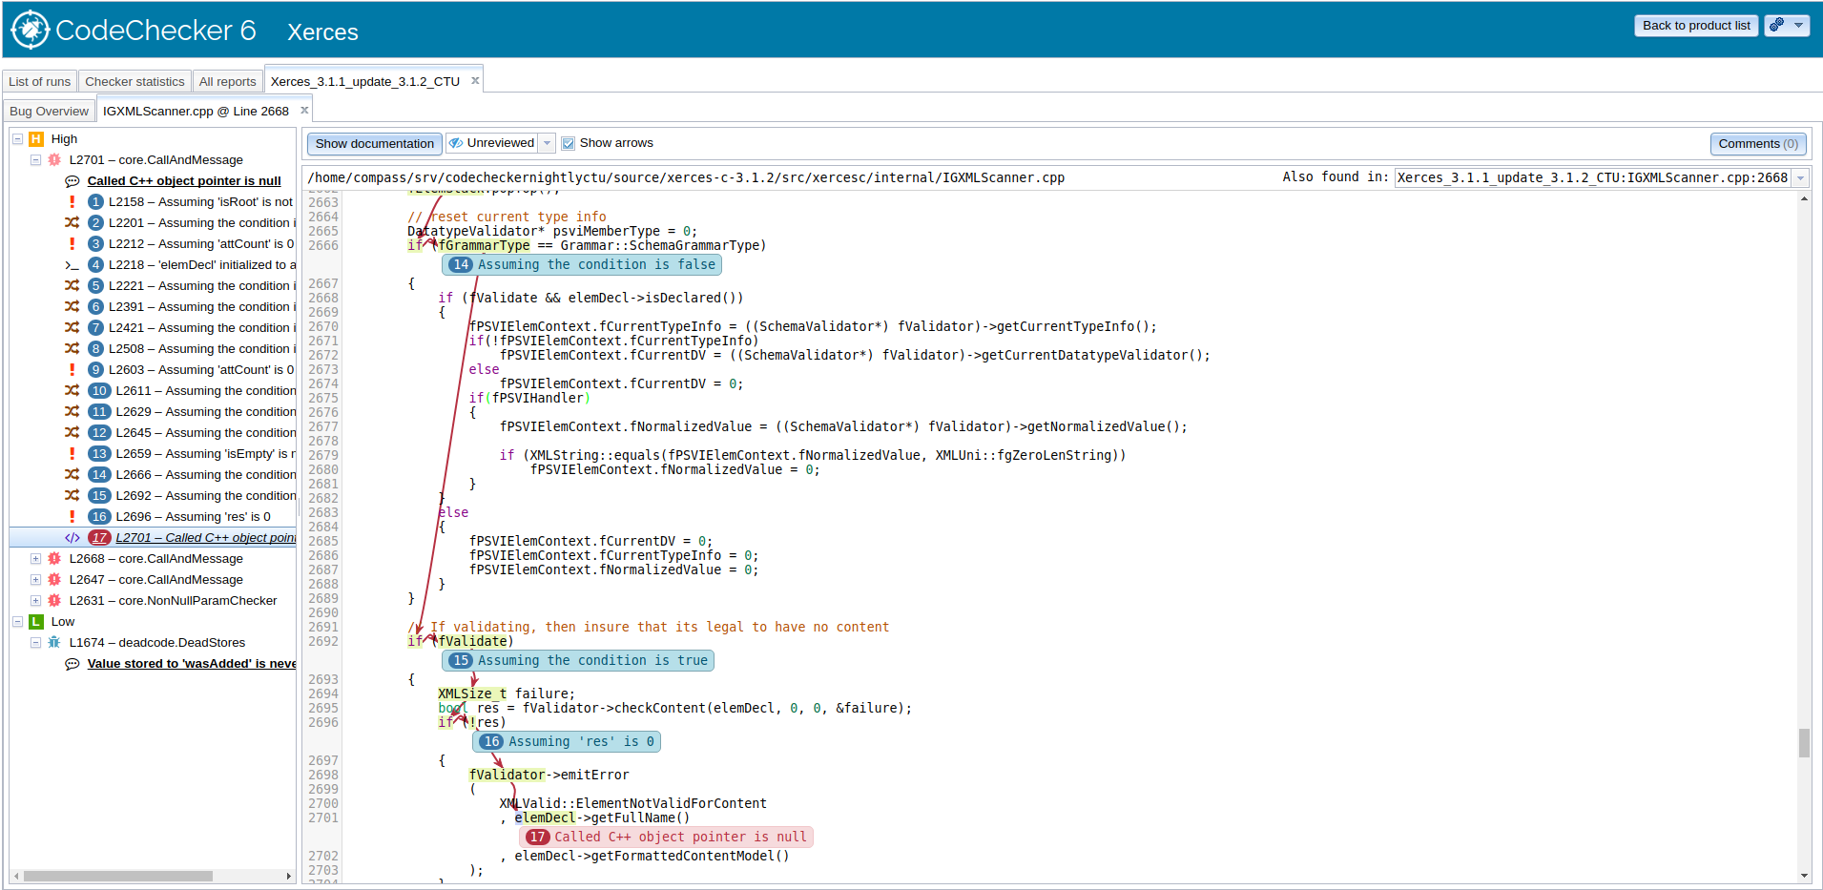Click the red exclamation icon beside L2158

pos(73,201)
